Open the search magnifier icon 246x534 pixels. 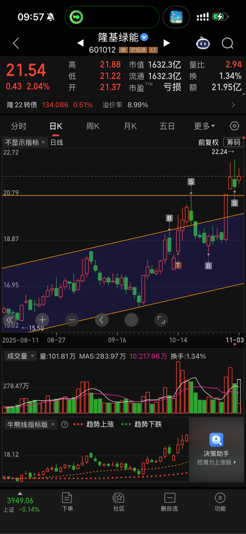(x=228, y=43)
